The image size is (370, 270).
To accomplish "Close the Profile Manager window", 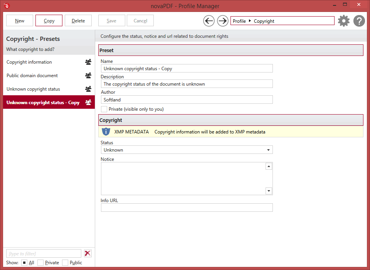I will point(359,5).
